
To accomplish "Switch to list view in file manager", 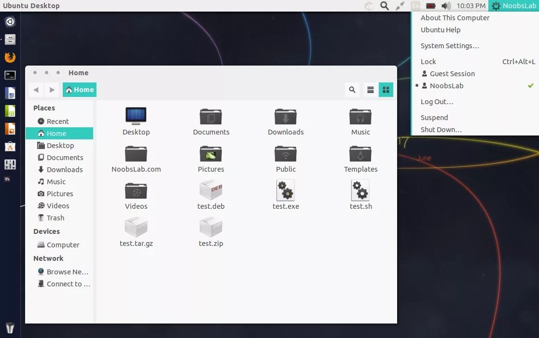I will (370, 90).
